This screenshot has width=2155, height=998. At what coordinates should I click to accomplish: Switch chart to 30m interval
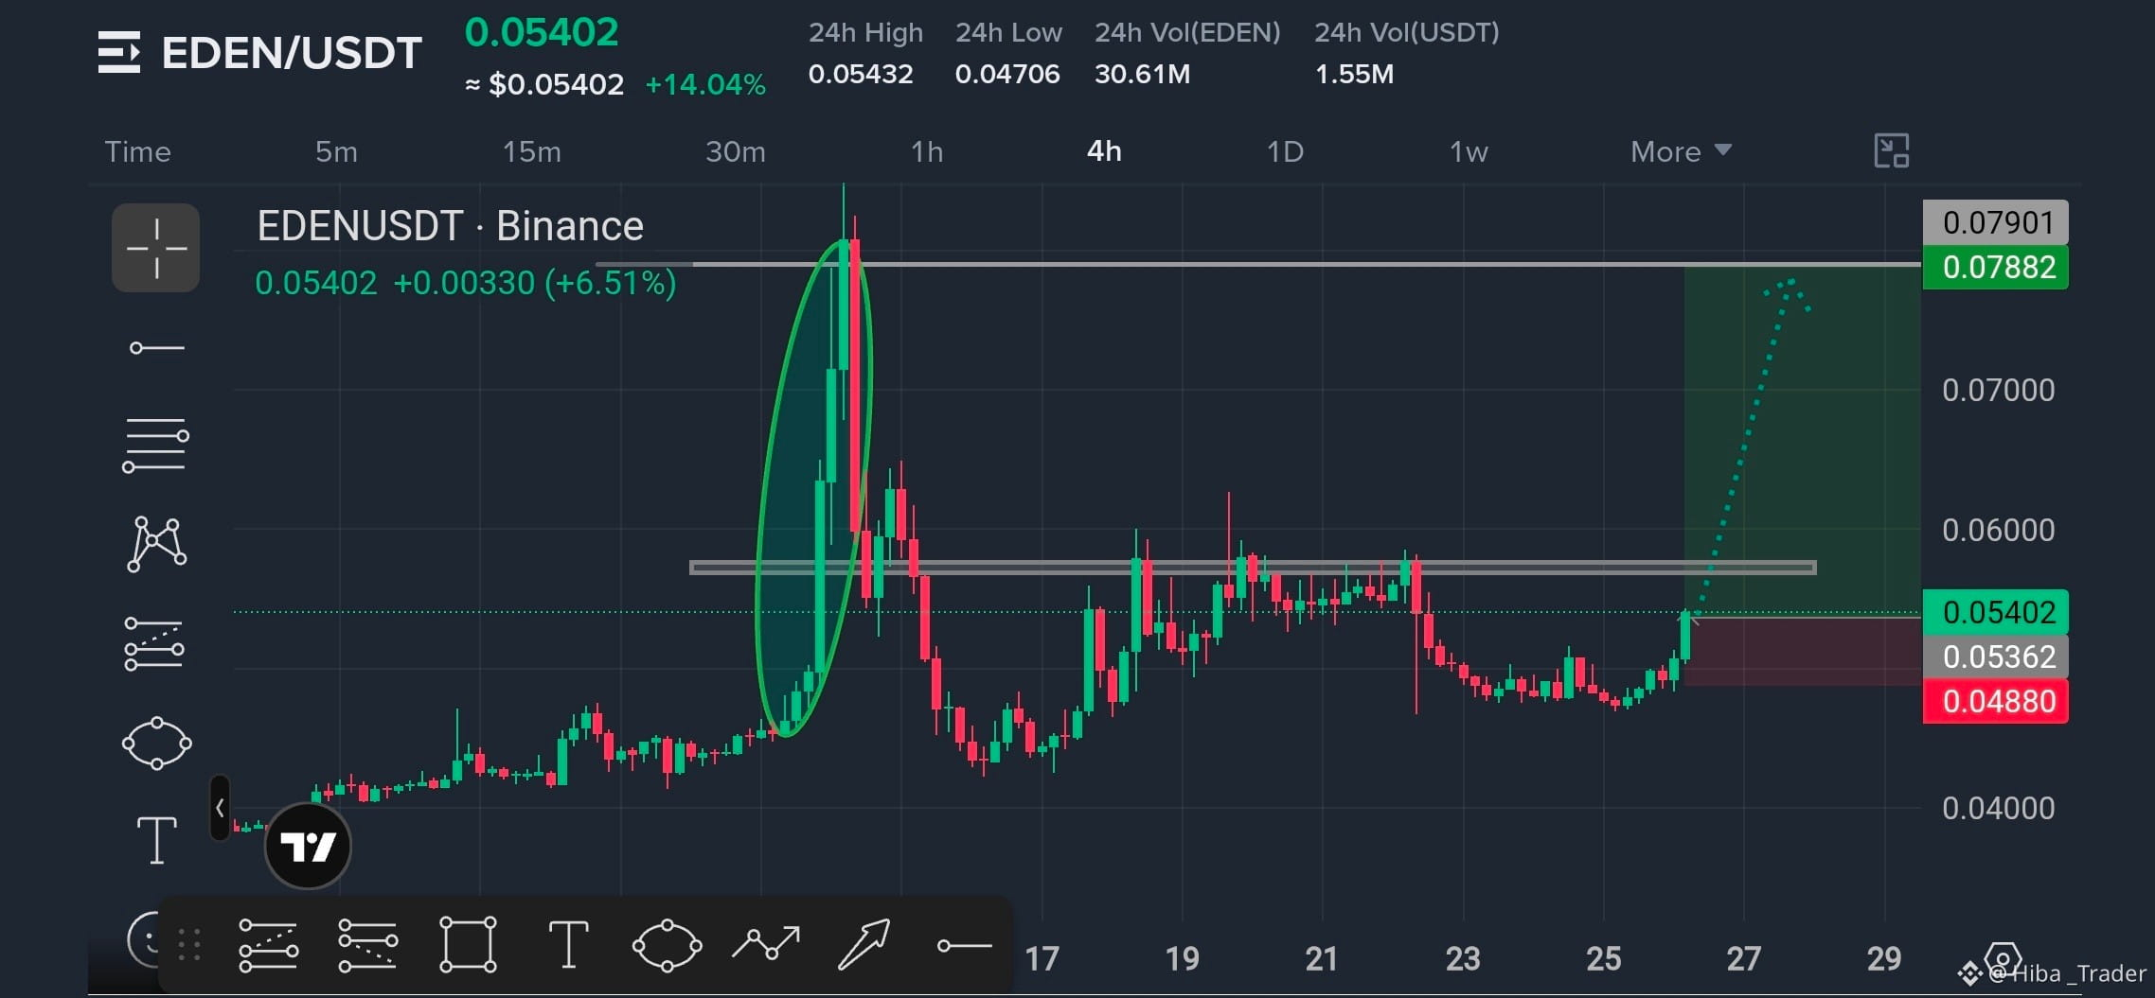pos(735,151)
